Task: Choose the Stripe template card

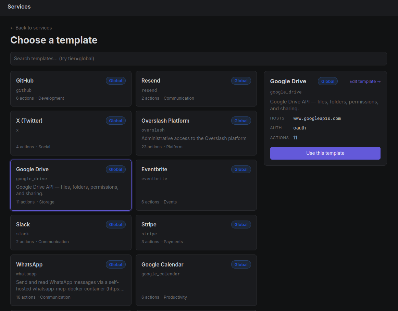Action: [196, 233]
